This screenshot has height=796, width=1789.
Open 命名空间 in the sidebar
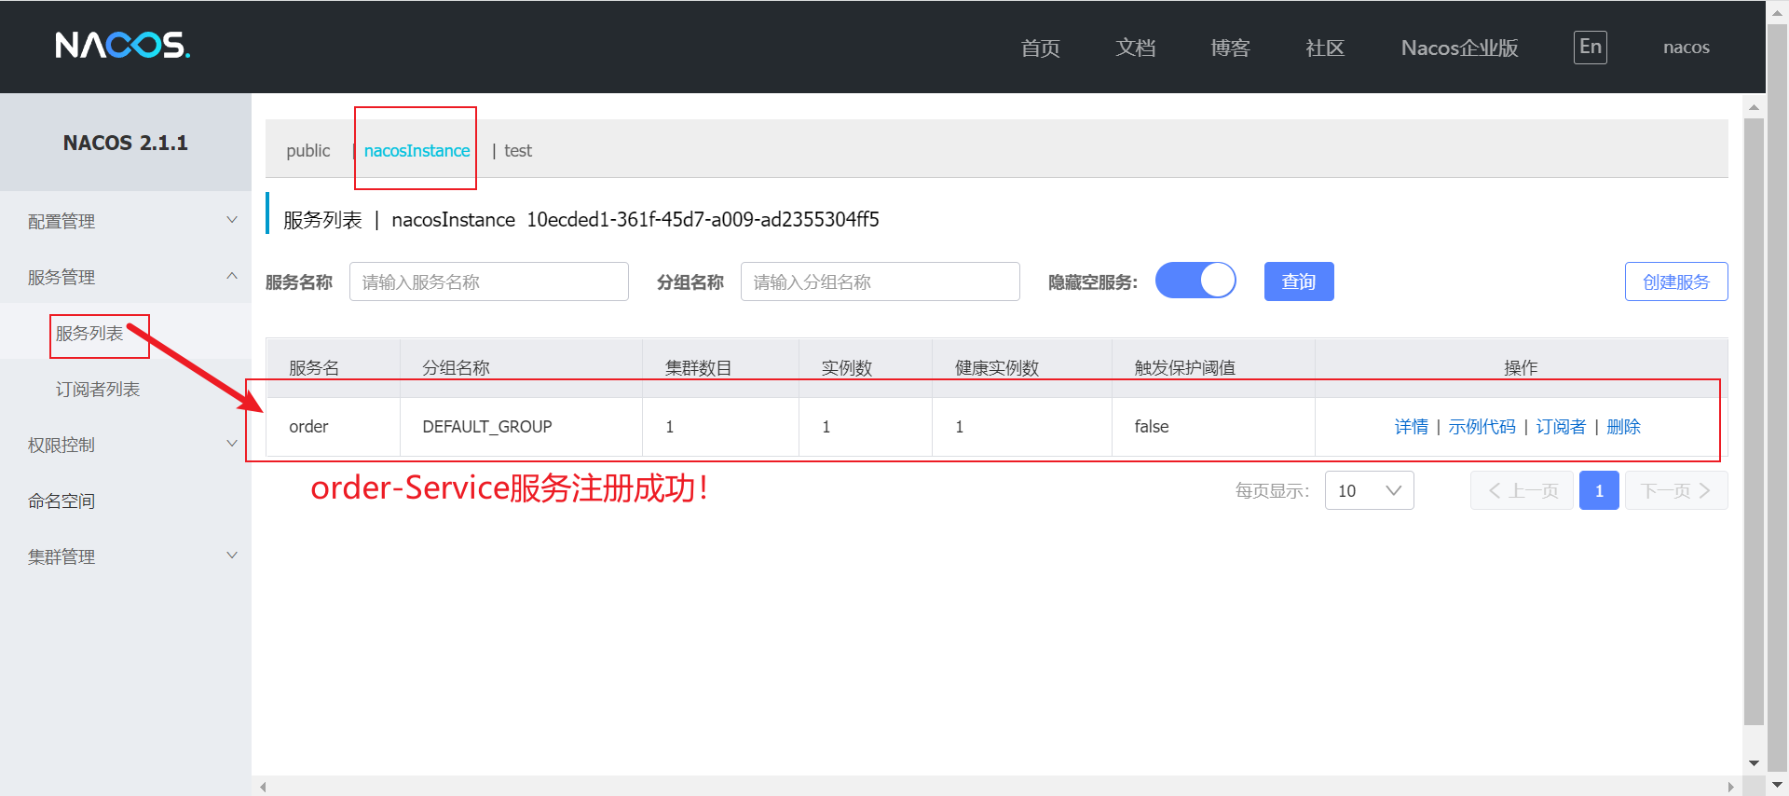tap(61, 501)
